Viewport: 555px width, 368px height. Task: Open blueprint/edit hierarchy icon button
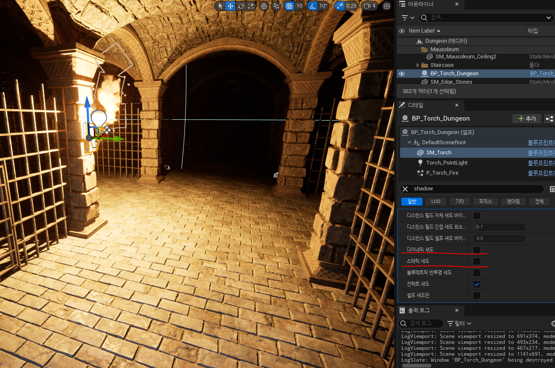coord(549,119)
